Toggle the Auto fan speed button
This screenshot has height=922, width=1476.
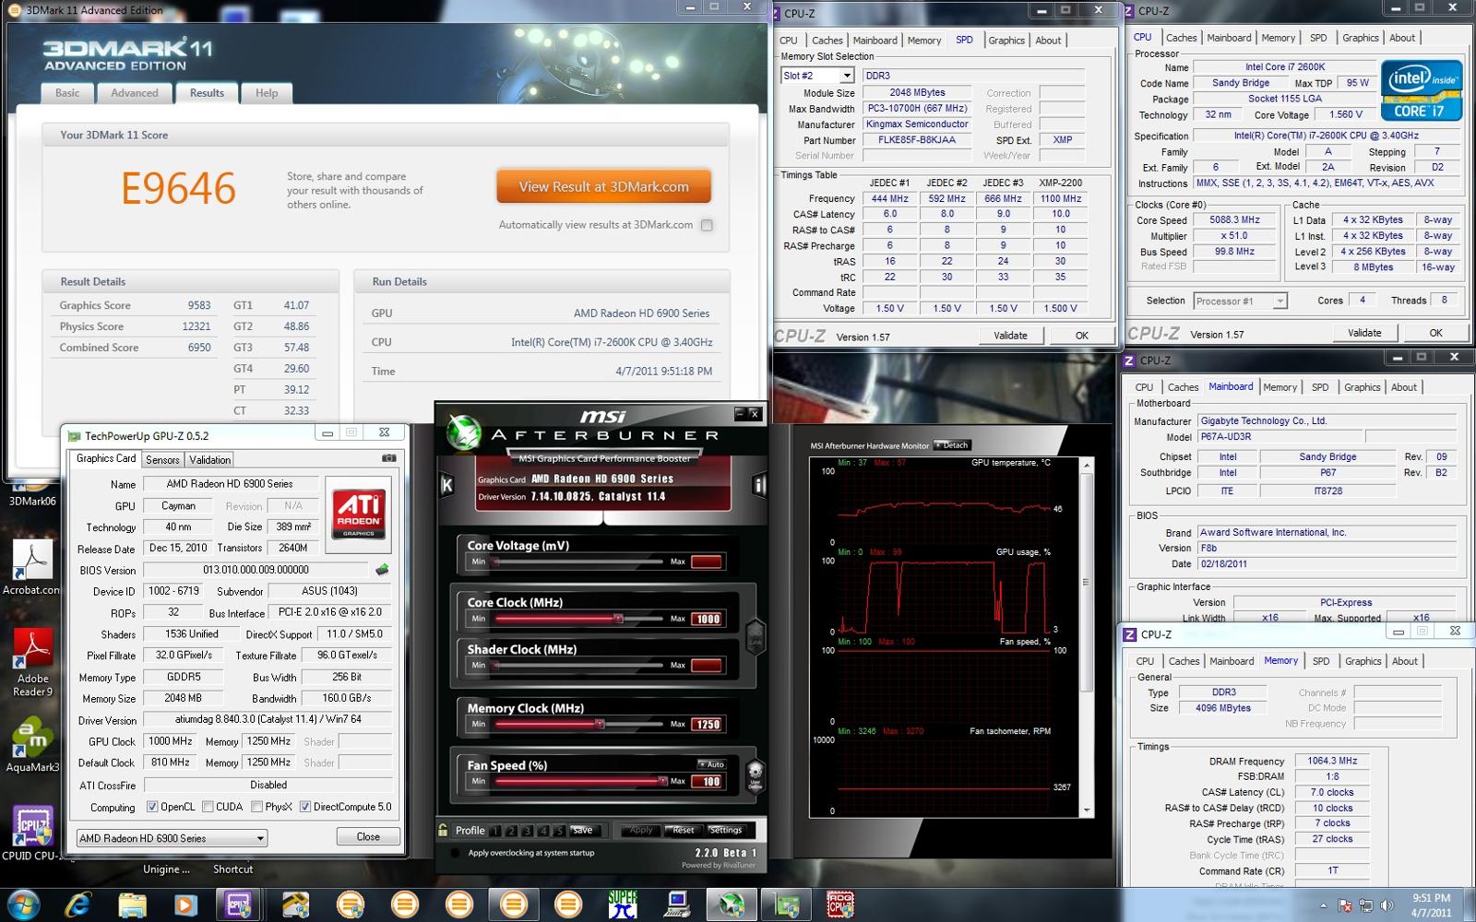point(711,764)
